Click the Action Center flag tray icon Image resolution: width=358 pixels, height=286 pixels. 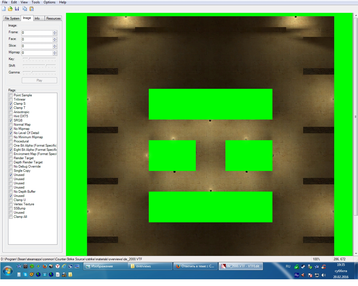[x=310, y=275]
